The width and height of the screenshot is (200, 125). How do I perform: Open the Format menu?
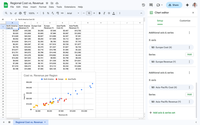[43, 7]
